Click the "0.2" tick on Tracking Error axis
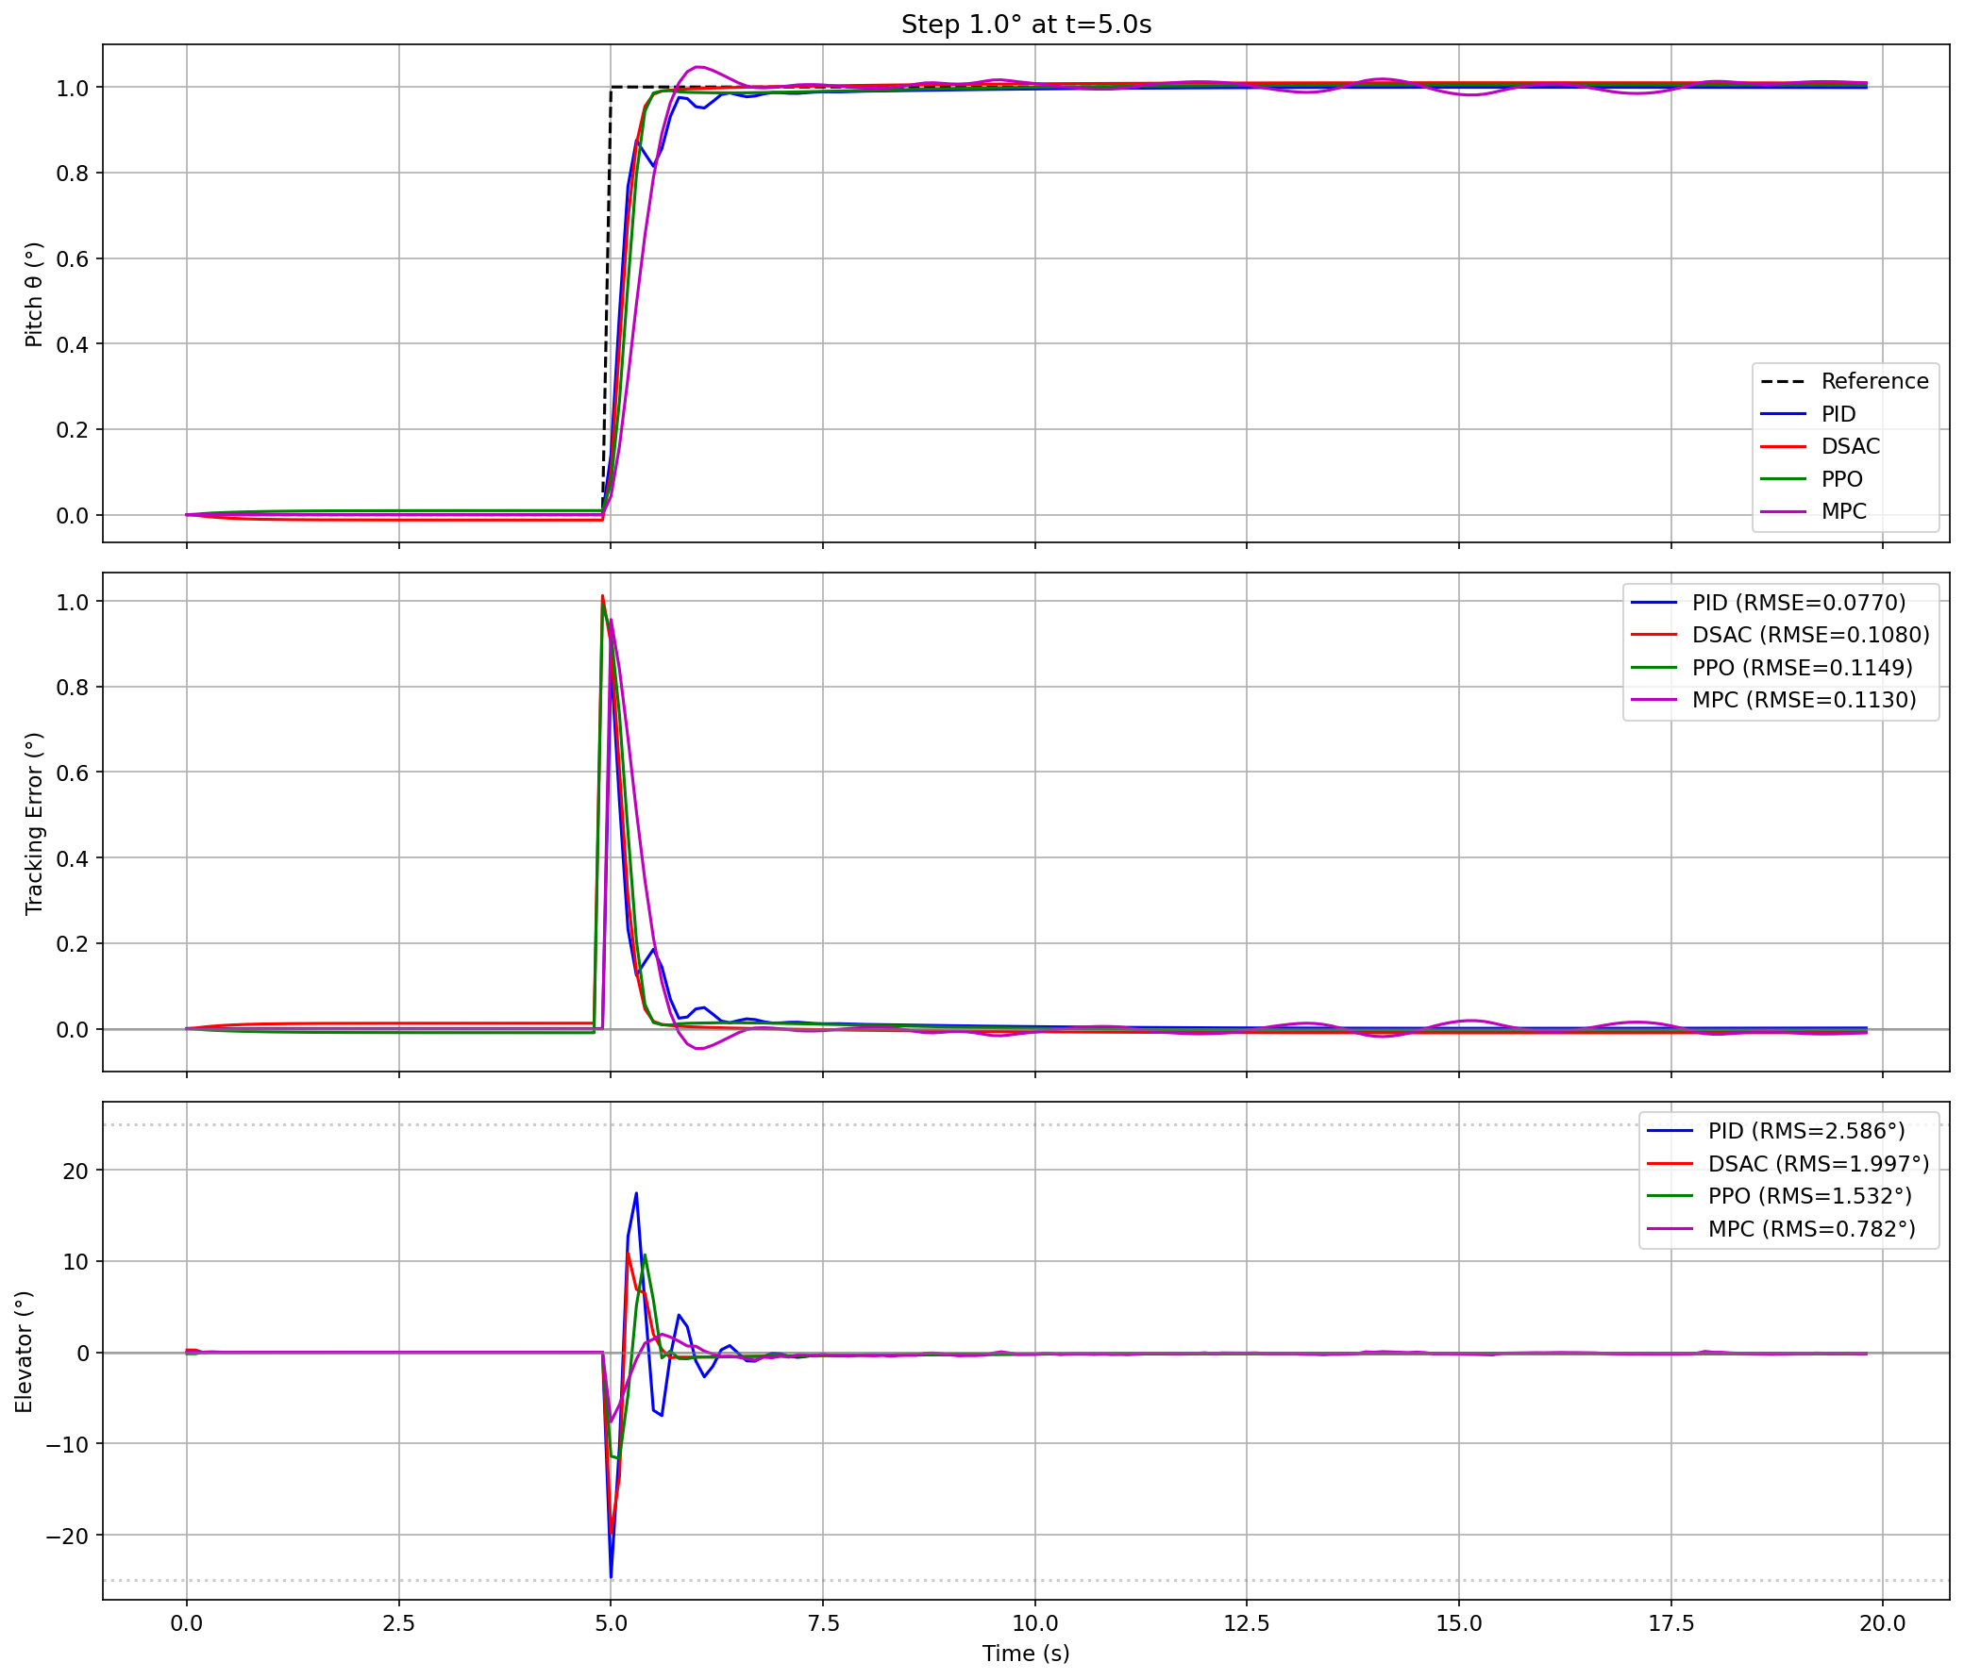Viewport: 1964px width, 1679px height. tap(73, 945)
